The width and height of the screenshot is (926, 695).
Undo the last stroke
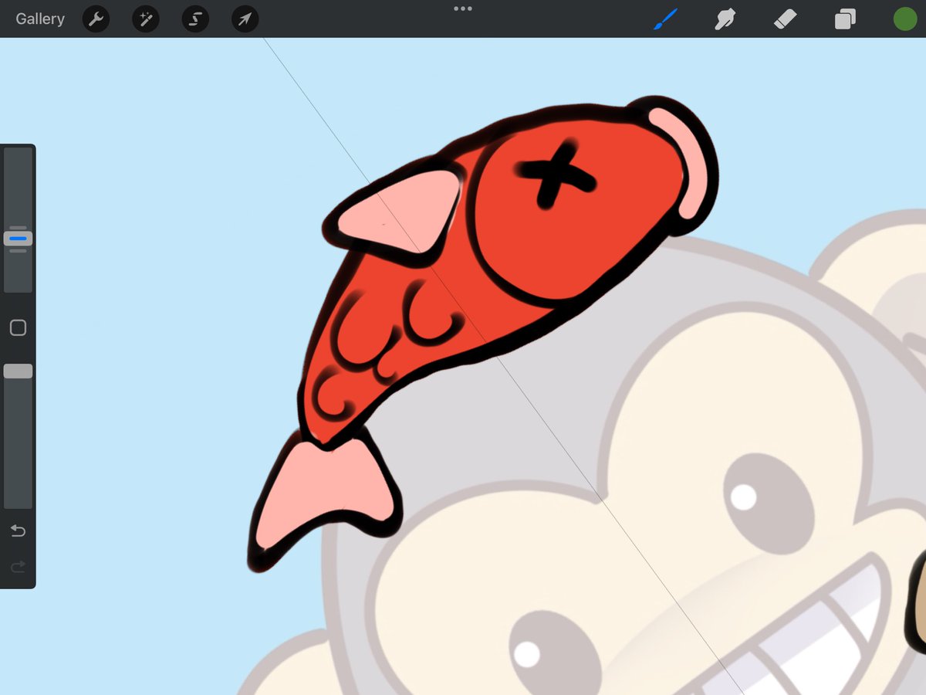point(18,531)
